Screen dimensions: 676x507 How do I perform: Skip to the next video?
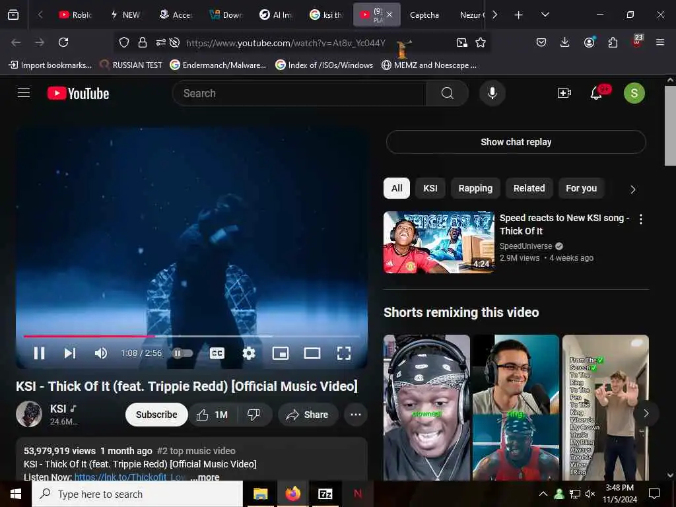(x=70, y=353)
